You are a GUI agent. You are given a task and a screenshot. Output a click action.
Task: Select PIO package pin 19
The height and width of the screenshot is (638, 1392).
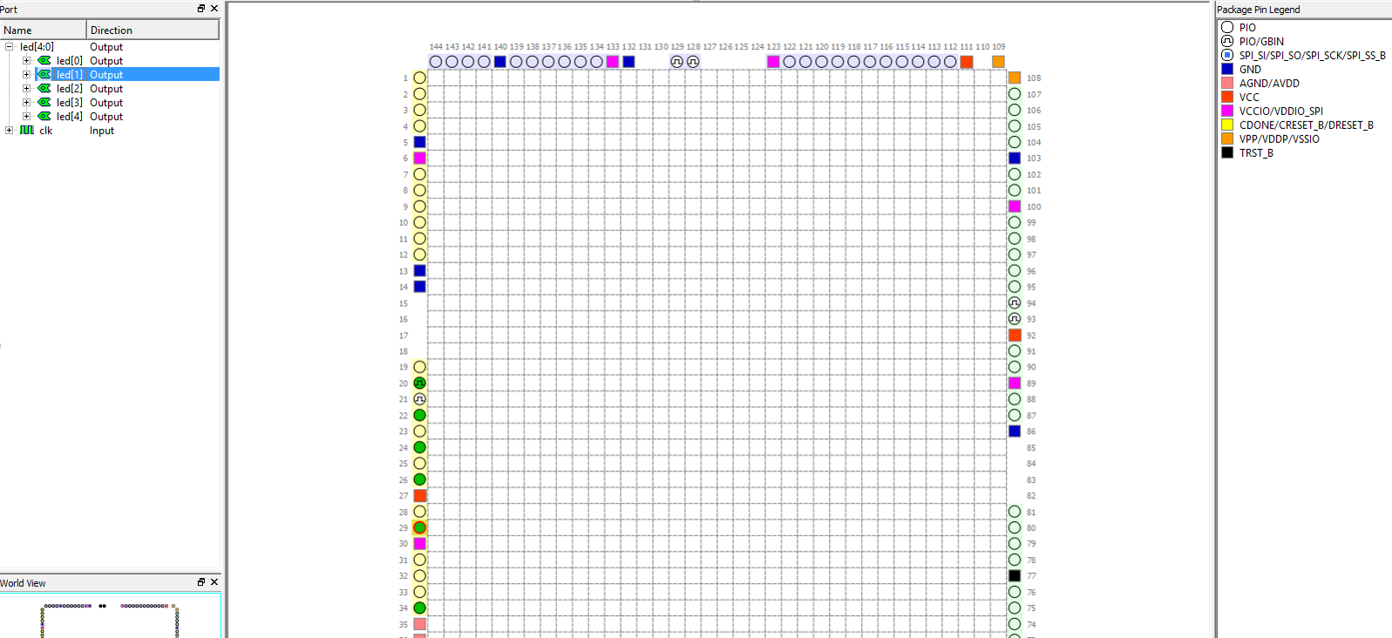pyautogui.click(x=419, y=367)
